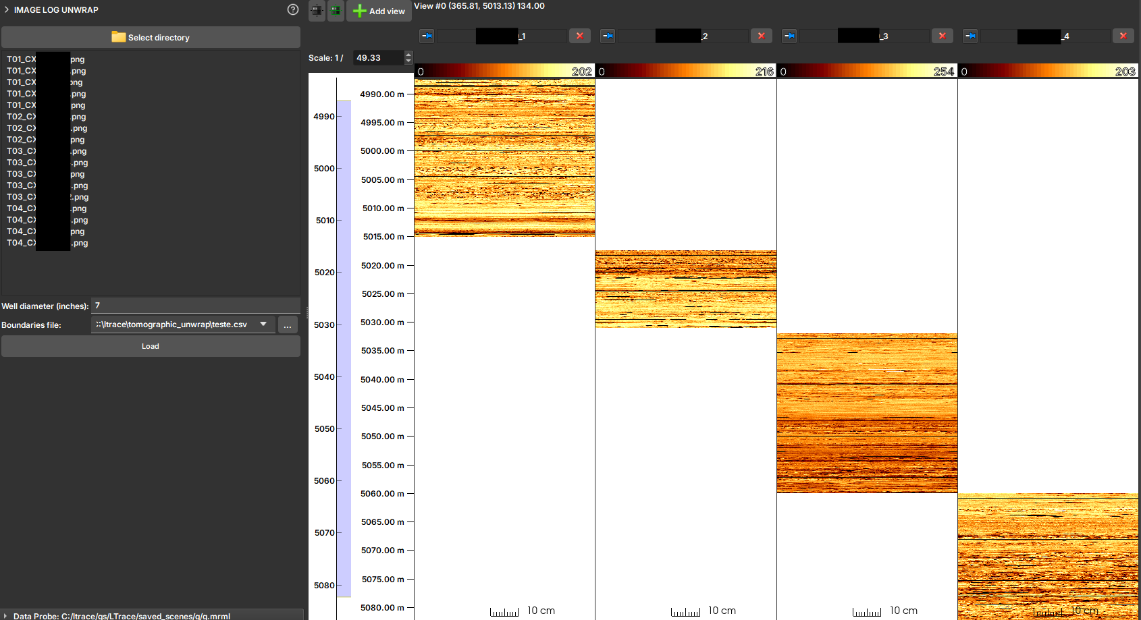Screen dimensions: 1141x620
Task: Browse for a boundaries file with the ... button
Action: click(287, 325)
